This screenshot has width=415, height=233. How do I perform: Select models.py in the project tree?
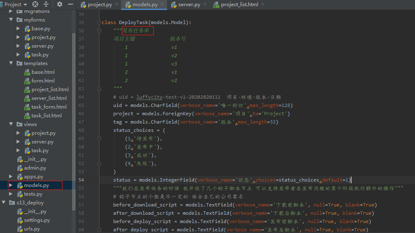36,185
